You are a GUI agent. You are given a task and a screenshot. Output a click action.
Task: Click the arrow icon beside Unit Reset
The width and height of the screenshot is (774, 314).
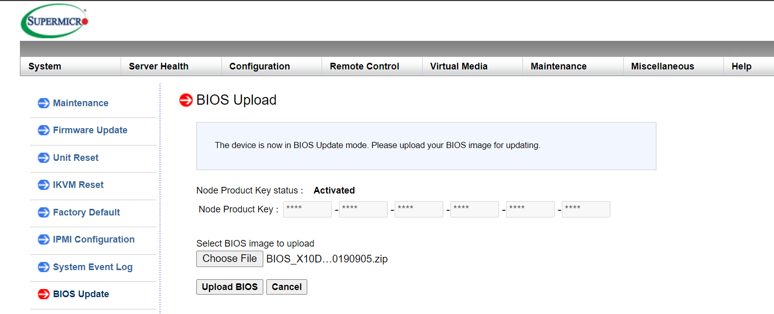(x=43, y=158)
